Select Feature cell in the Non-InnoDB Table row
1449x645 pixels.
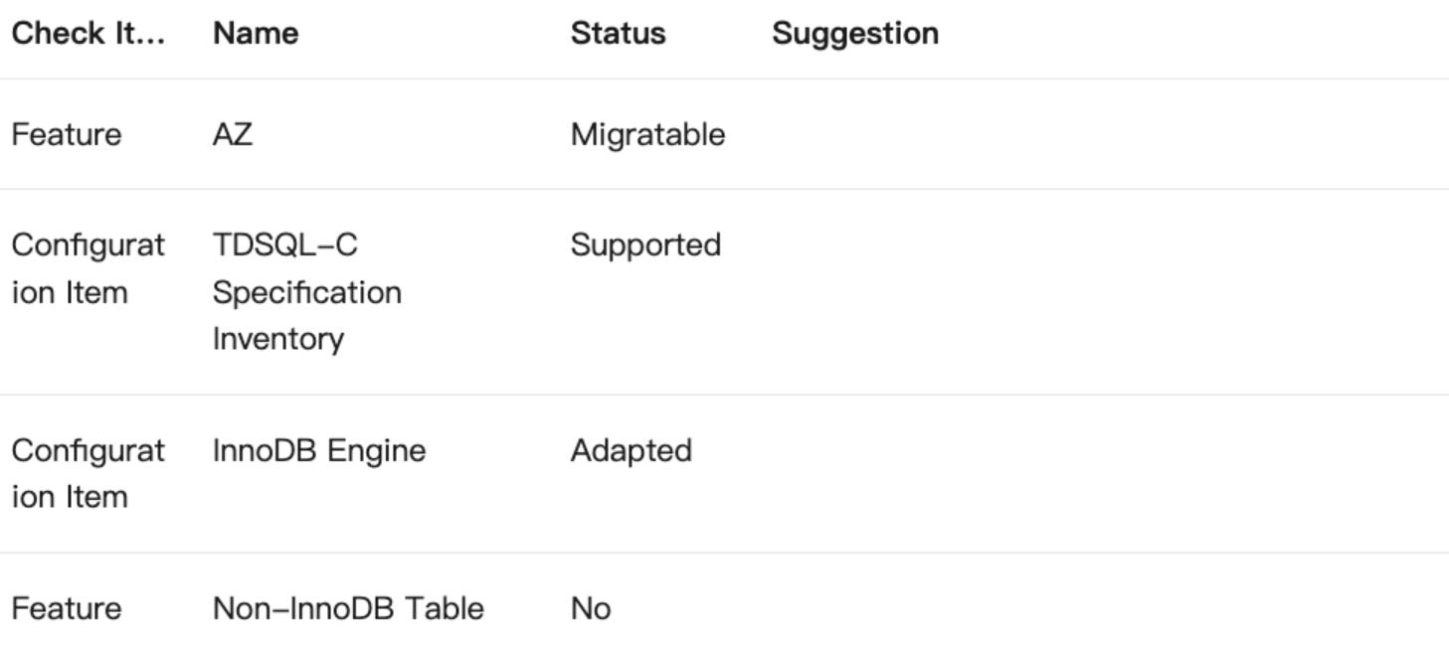click(66, 608)
